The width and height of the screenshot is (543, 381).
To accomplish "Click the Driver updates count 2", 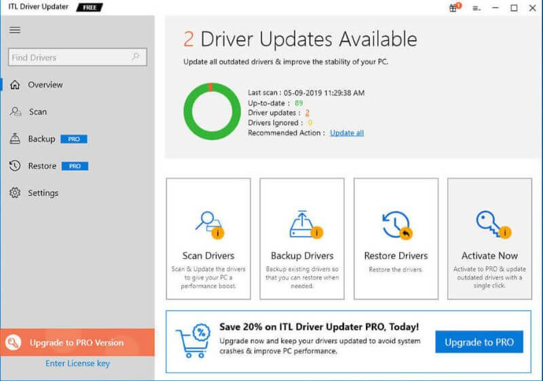I will [307, 113].
